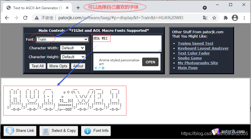Bookmark page with the star icon

[214, 18]
